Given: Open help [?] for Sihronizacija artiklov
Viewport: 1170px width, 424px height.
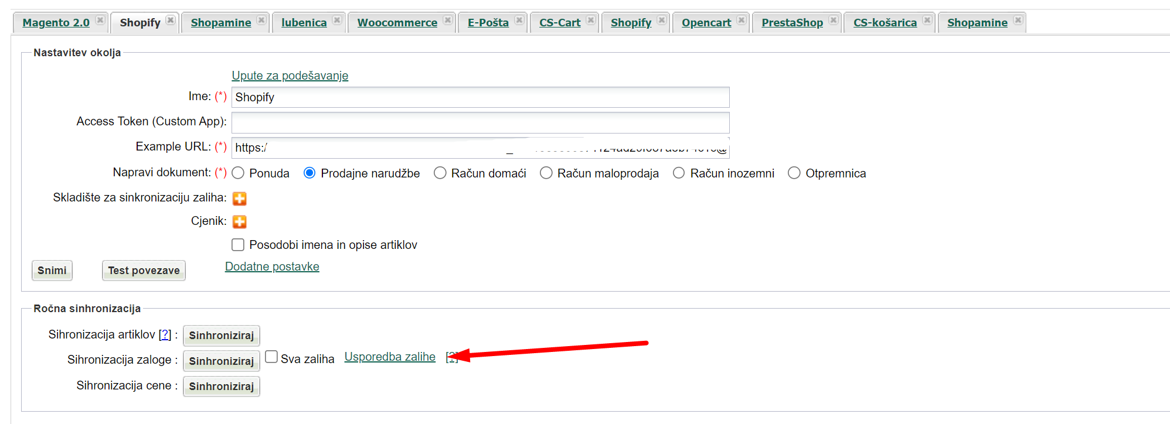Looking at the screenshot, I should pos(165,334).
